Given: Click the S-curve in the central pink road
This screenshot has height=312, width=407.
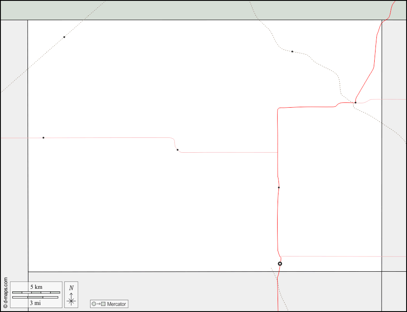Looking at the screenshot, I should (175, 144).
